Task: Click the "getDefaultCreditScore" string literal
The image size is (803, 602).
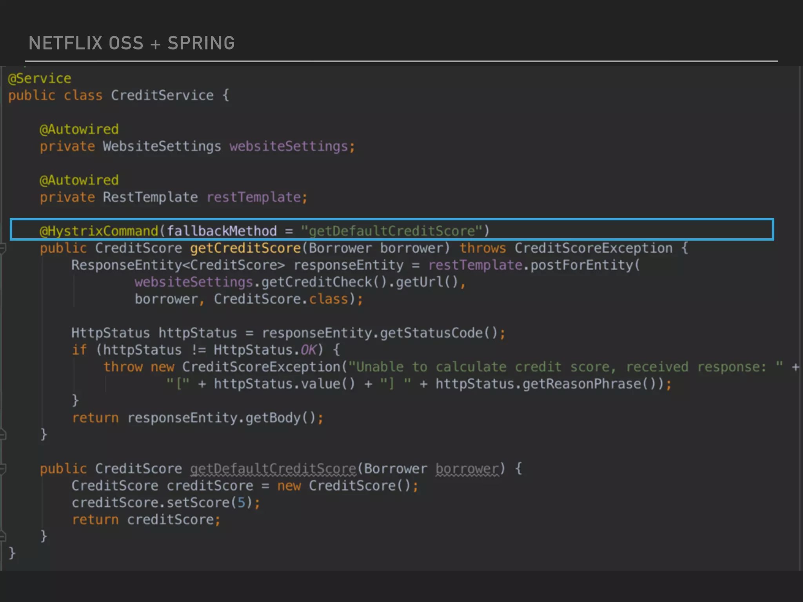Action: click(x=391, y=231)
